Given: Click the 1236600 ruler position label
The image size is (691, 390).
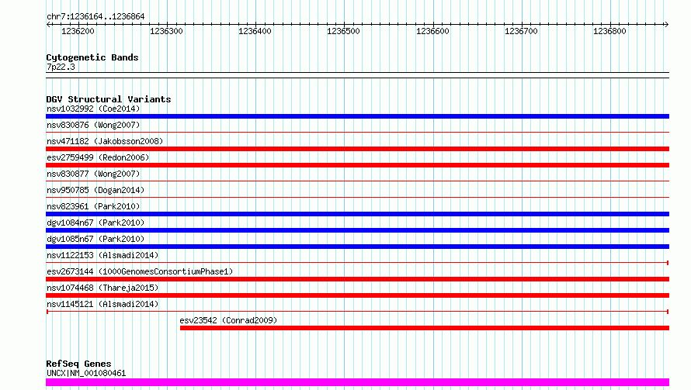Looking at the screenshot, I should point(432,31).
